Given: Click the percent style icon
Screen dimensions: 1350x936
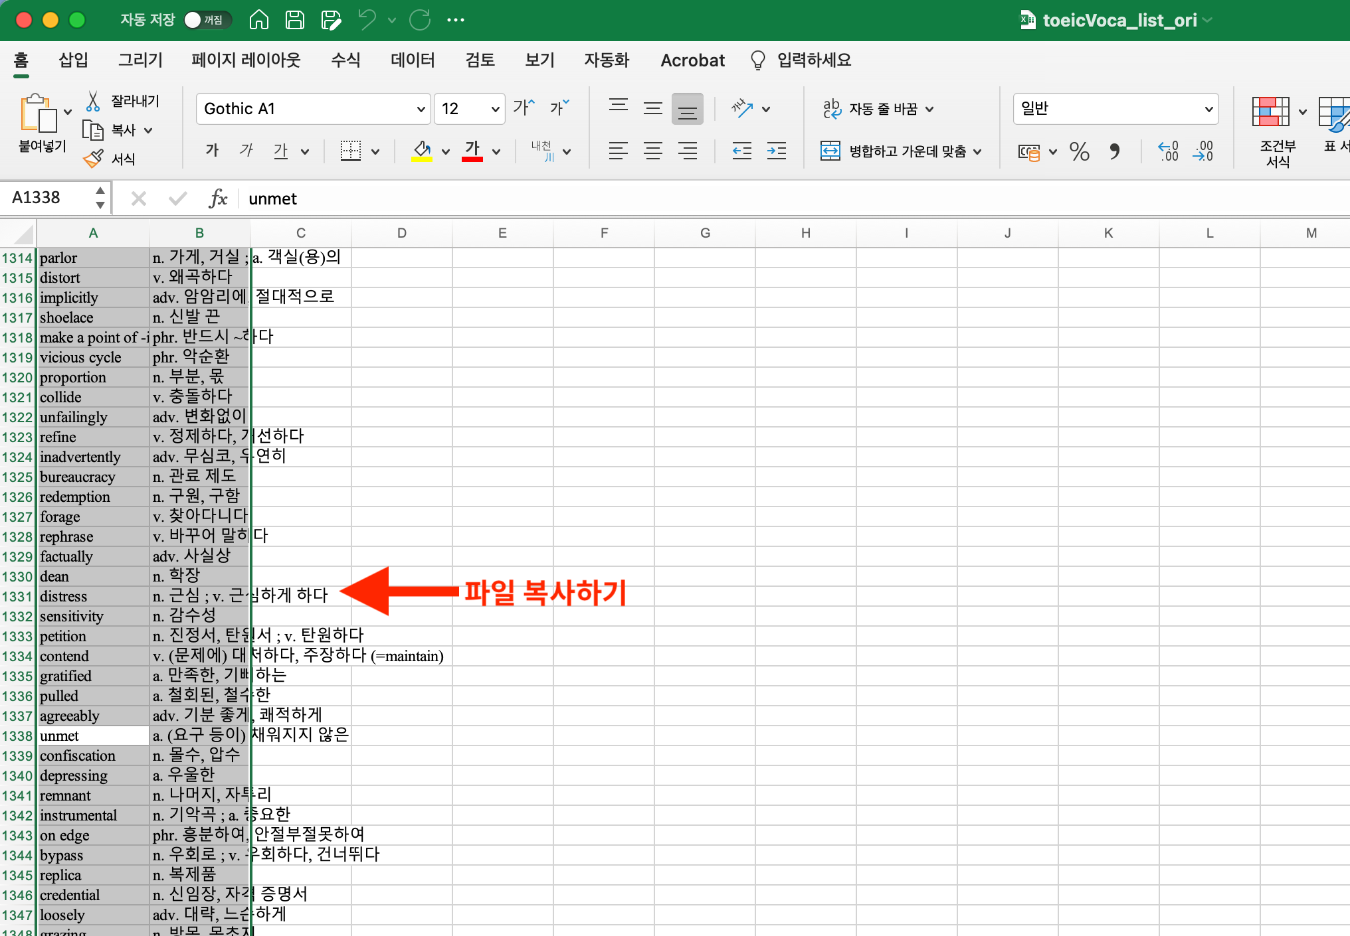Looking at the screenshot, I should pyautogui.click(x=1079, y=152).
